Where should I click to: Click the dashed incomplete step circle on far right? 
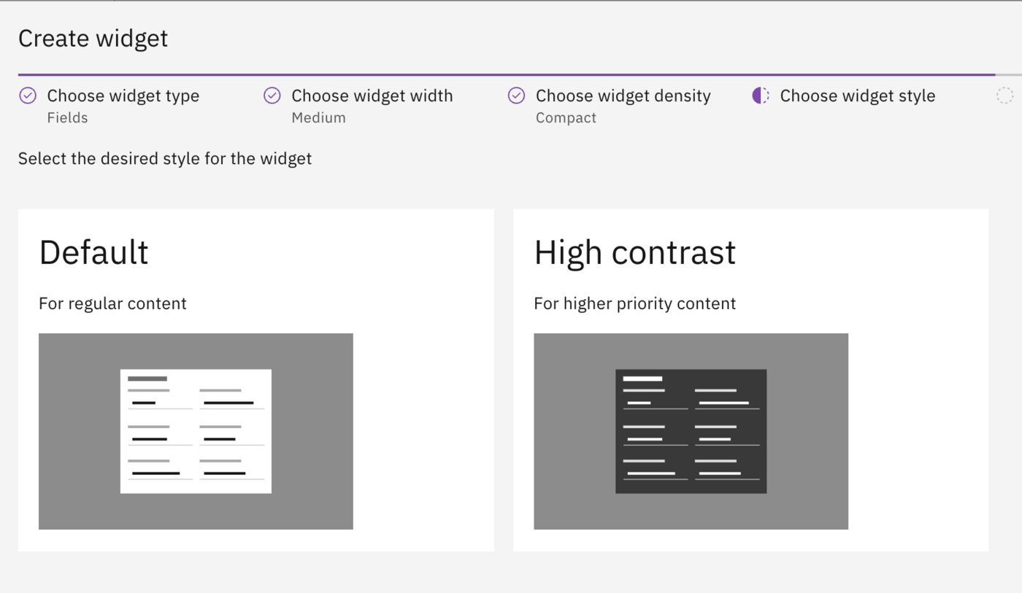(x=1005, y=96)
